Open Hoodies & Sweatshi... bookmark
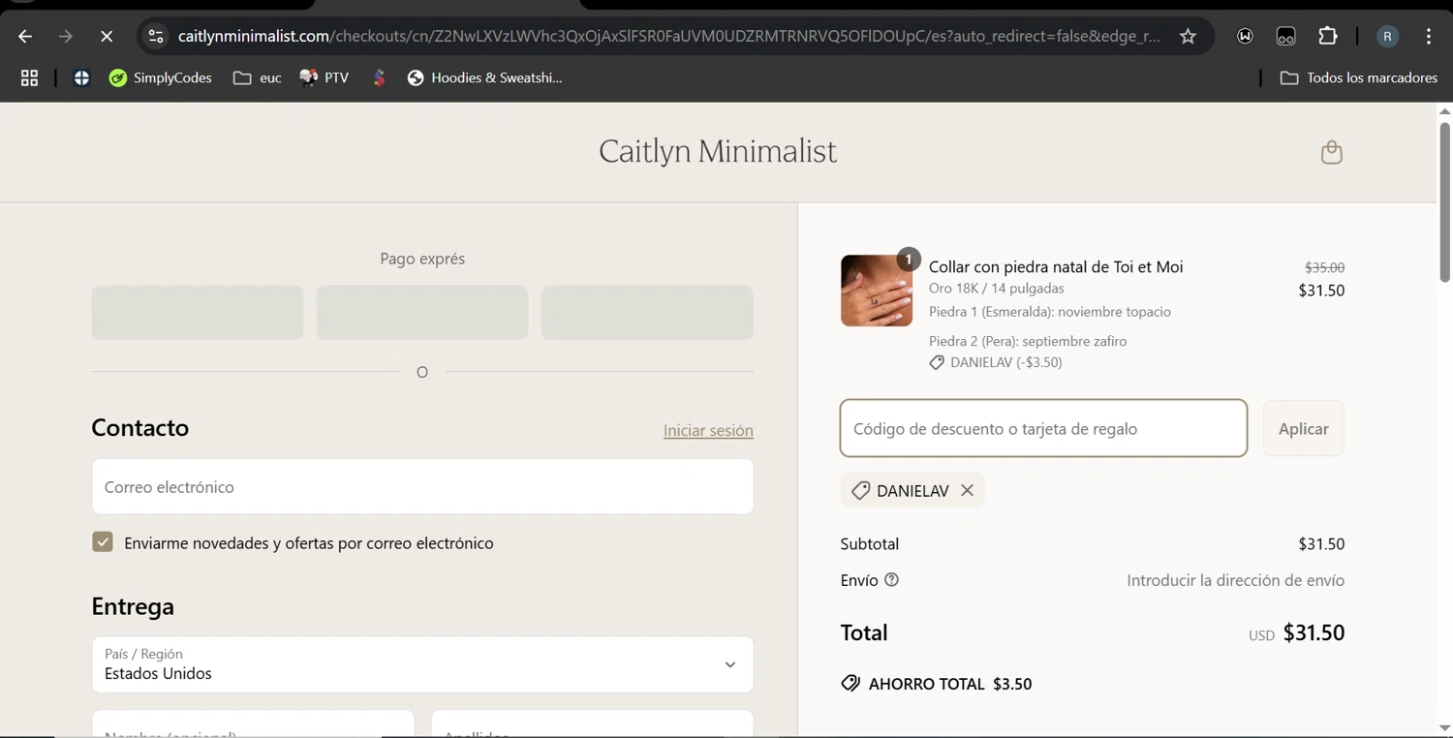Screen dimensions: 1453x738 (x=484, y=78)
